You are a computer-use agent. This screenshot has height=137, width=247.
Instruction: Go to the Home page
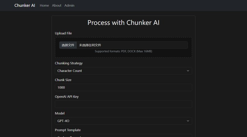coord(44,6)
